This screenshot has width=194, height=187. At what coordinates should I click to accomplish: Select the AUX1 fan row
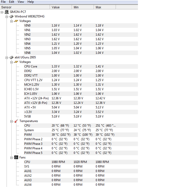(28, 171)
